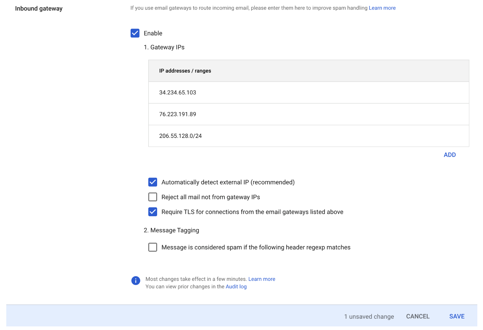This screenshot has height=330, width=483.
Task: Disable 'Require TLS for connections' option
Action: pyautogui.click(x=152, y=212)
